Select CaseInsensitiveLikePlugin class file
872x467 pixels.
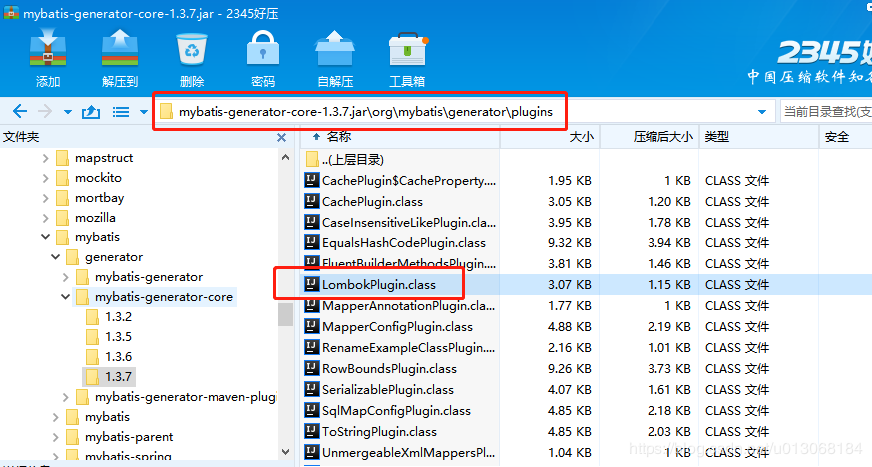tap(400, 223)
